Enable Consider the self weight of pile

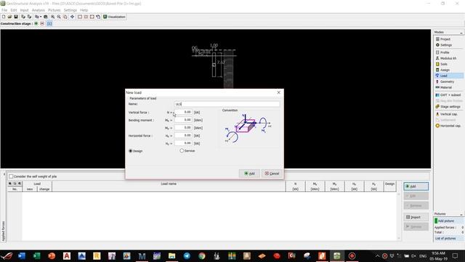tap(11, 176)
